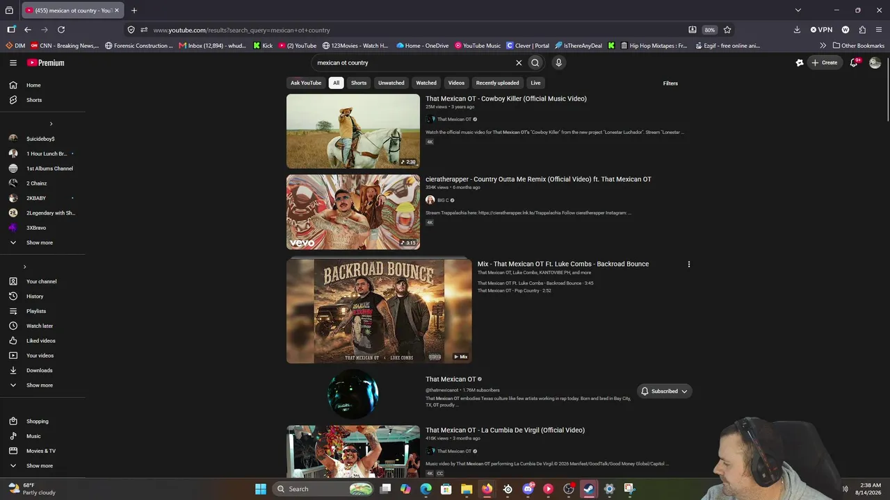
Task: Open the list-all-tabs dropdown arrow
Action: pyautogui.click(x=798, y=10)
